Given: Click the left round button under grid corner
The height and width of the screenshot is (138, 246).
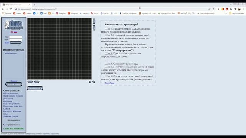Looking at the screenshot, I should [x=90, y=82].
